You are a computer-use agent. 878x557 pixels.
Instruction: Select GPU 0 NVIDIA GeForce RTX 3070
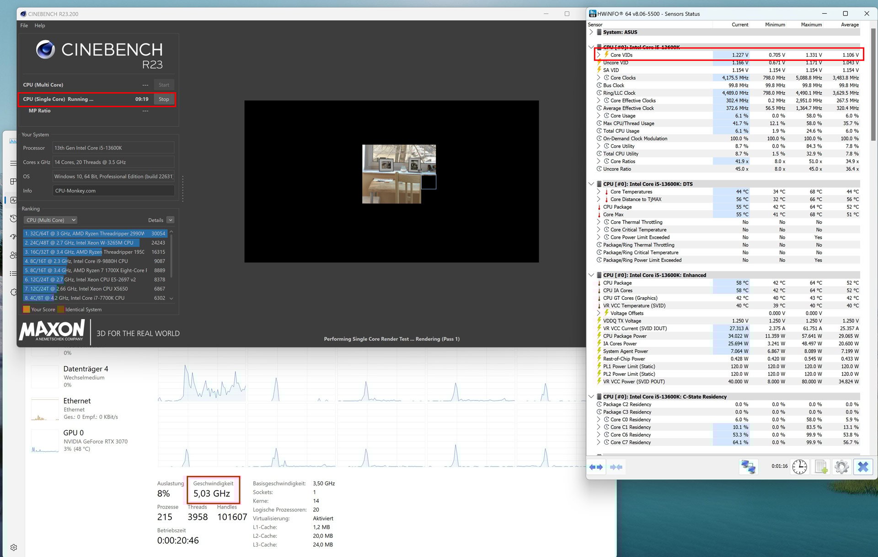[x=89, y=440]
